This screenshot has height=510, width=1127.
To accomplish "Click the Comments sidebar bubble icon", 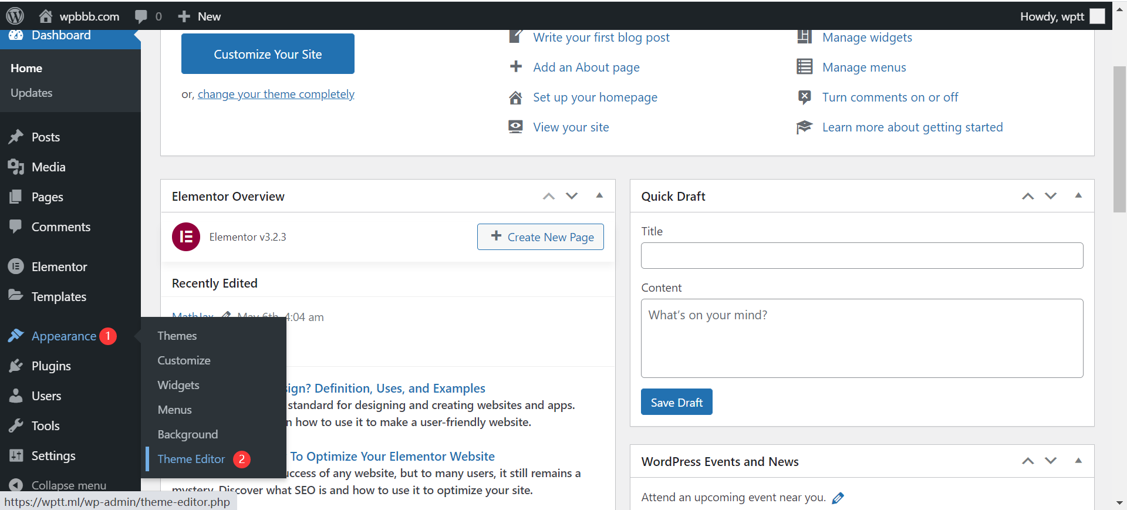I will coord(16,227).
